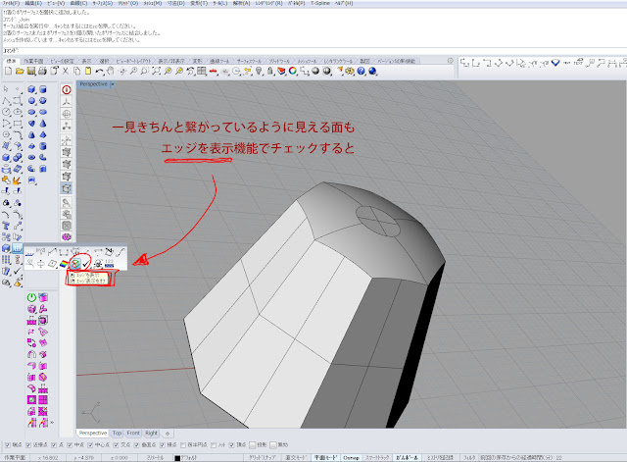Viewport: 627px width, 462px height.
Task: Switch to the Right viewport tab
Action: coord(151,434)
